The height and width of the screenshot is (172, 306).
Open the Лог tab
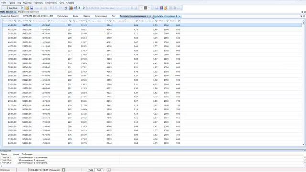[114, 16]
